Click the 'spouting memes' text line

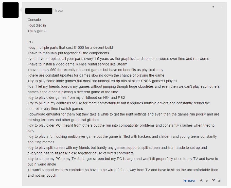tap(41, 142)
